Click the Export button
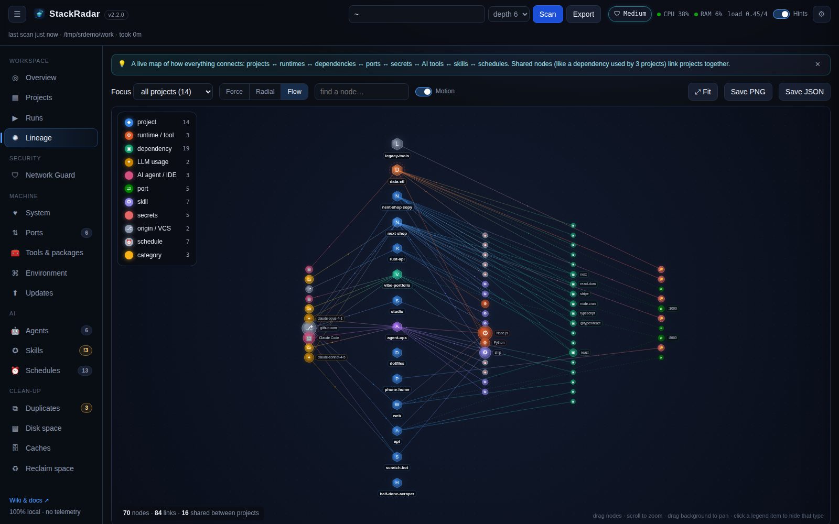839x524 pixels. pyautogui.click(x=583, y=14)
